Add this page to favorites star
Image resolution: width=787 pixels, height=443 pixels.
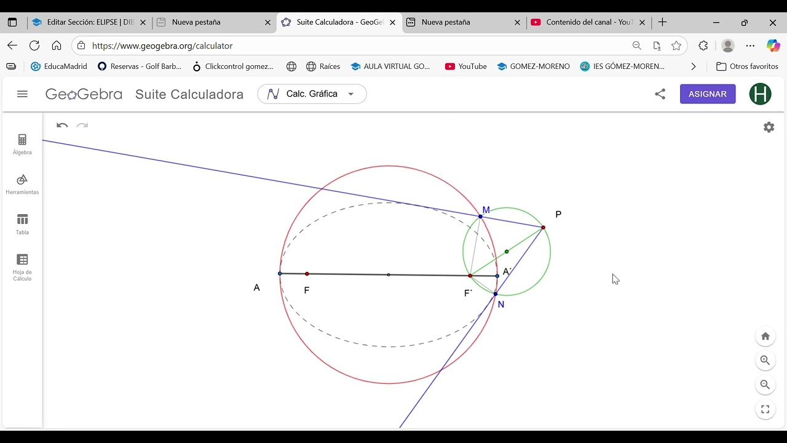click(x=676, y=46)
